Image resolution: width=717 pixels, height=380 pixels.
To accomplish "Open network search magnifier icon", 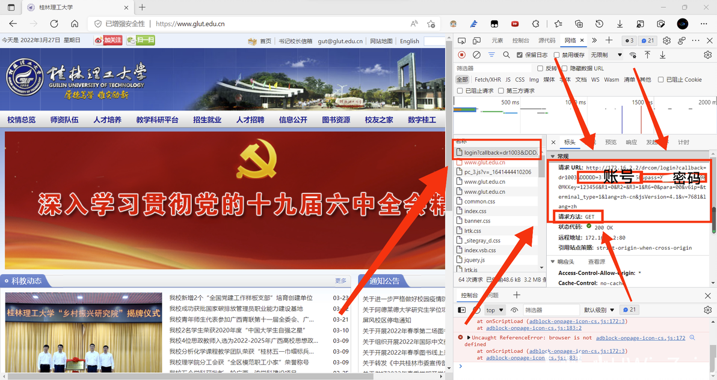I will coord(506,55).
